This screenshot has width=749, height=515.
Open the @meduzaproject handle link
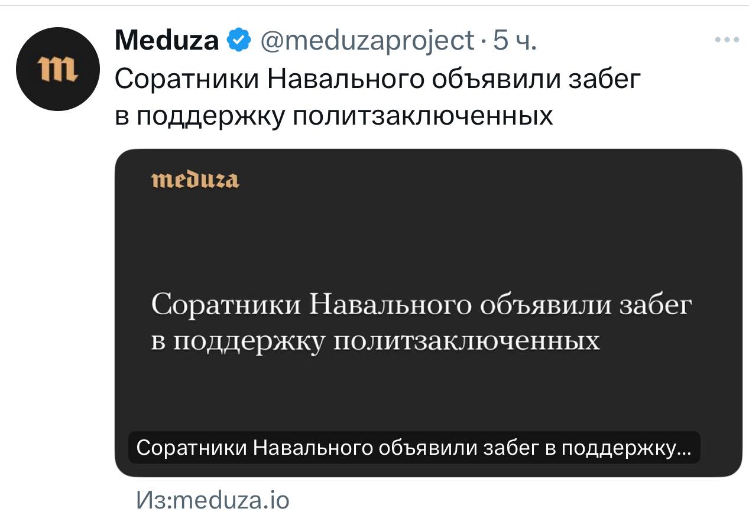367,41
